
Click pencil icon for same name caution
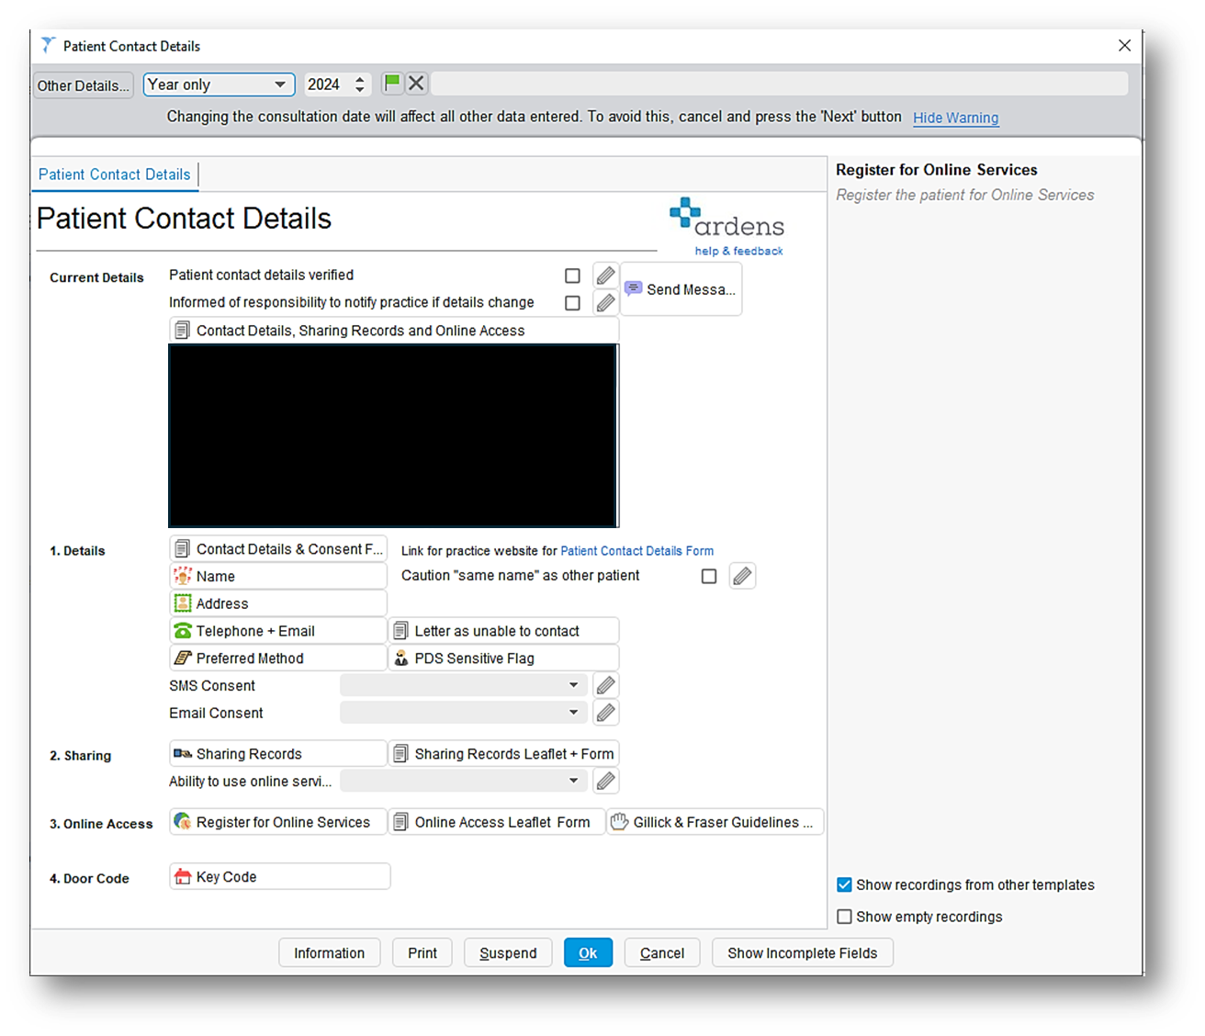[x=742, y=576]
